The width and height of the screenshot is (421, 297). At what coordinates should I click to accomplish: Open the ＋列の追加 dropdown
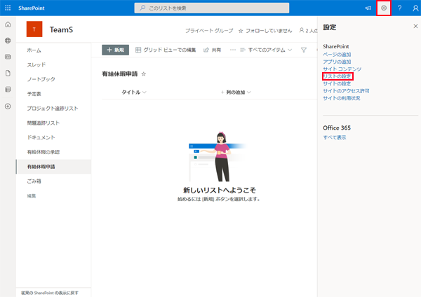(236, 92)
